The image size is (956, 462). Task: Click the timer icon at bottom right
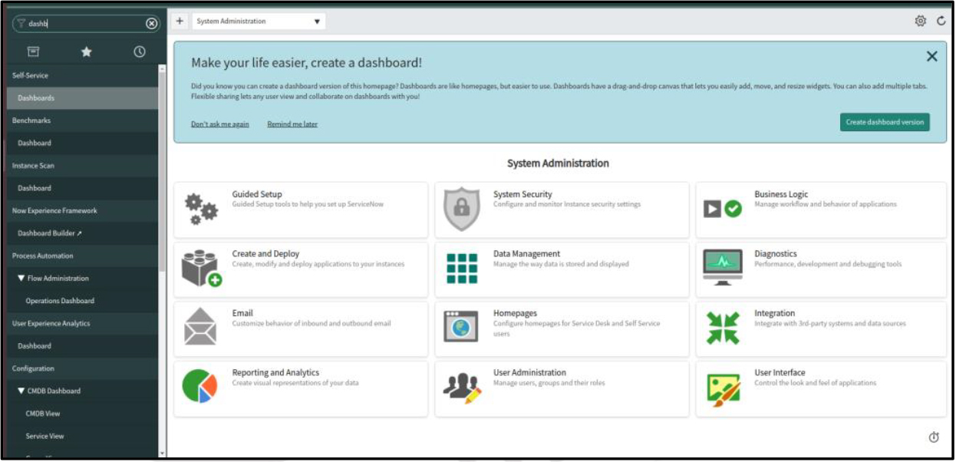[x=934, y=437]
